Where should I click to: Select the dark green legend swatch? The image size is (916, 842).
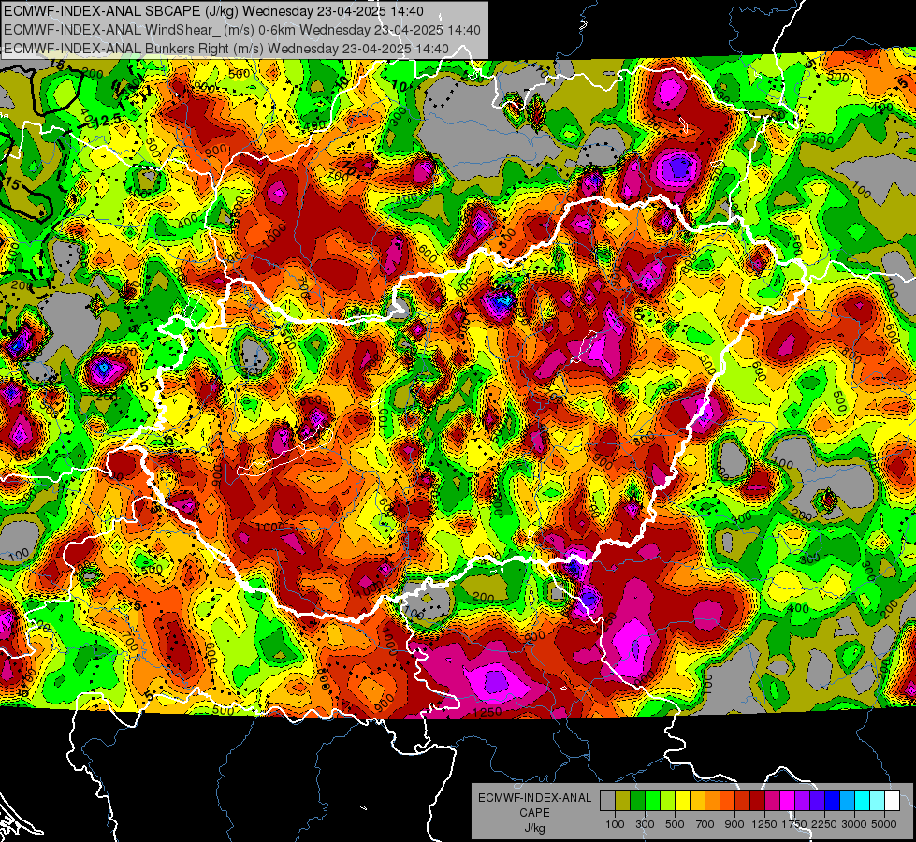(x=637, y=801)
